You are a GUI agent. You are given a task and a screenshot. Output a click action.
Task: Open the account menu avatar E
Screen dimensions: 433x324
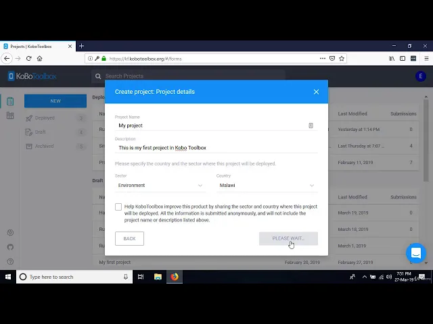pyautogui.click(x=421, y=76)
